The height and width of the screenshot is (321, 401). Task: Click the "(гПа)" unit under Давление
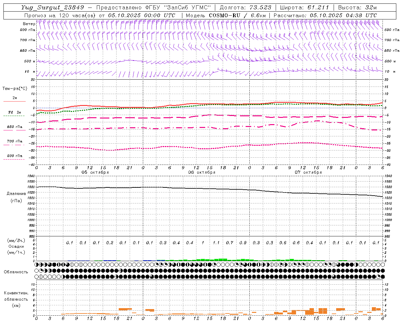[16, 201]
